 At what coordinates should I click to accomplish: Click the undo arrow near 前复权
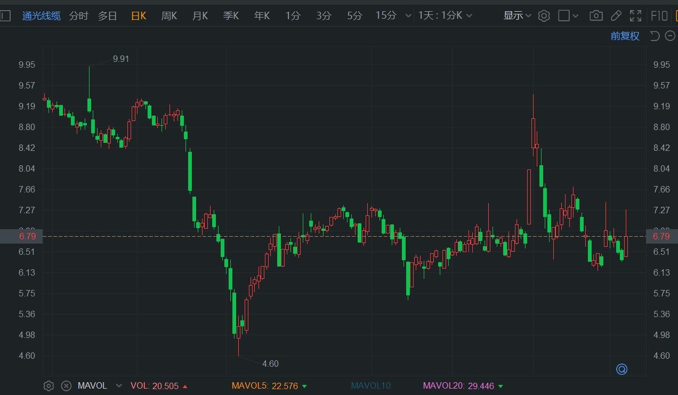coord(655,36)
